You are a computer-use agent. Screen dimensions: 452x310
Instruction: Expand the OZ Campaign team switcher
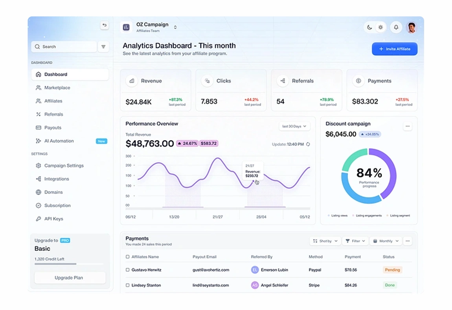click(x=175, y=27)
